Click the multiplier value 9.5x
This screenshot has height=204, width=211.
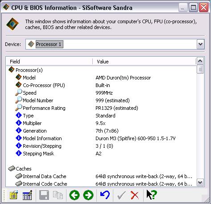click(x=100, y=123)
